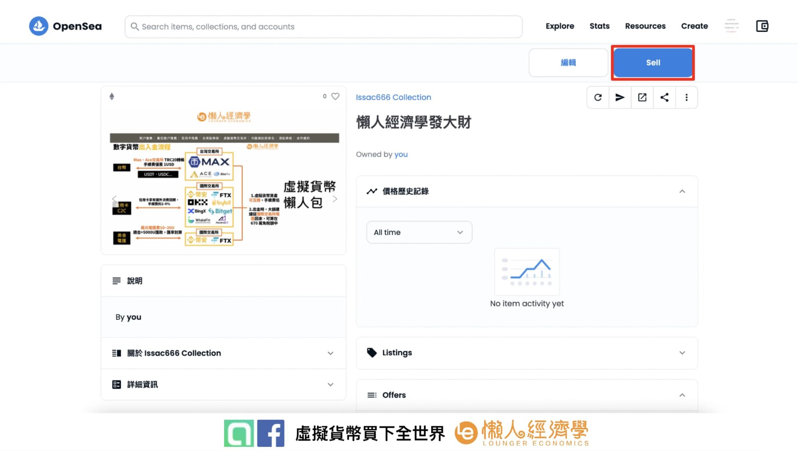Focus the search items and collections field
The width and height of the screenshot is (800, 451).
323,27
